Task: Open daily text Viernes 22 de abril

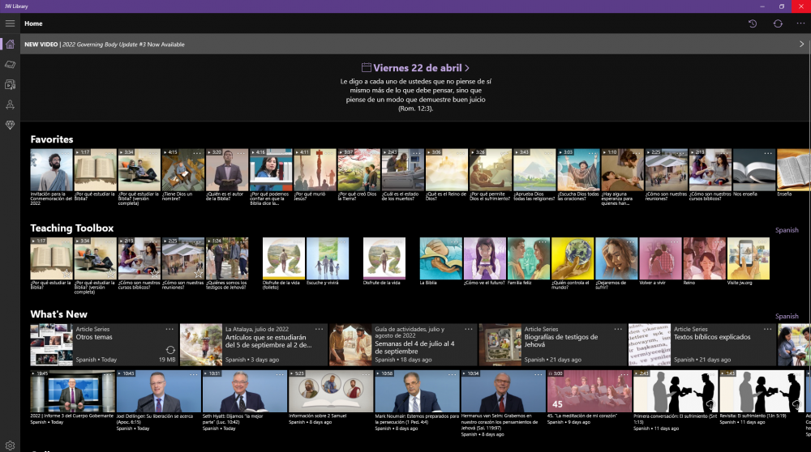Action: coord(415,68)
